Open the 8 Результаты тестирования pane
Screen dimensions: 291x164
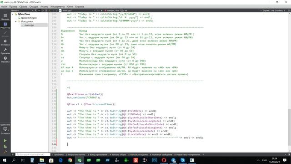point(187,154)
